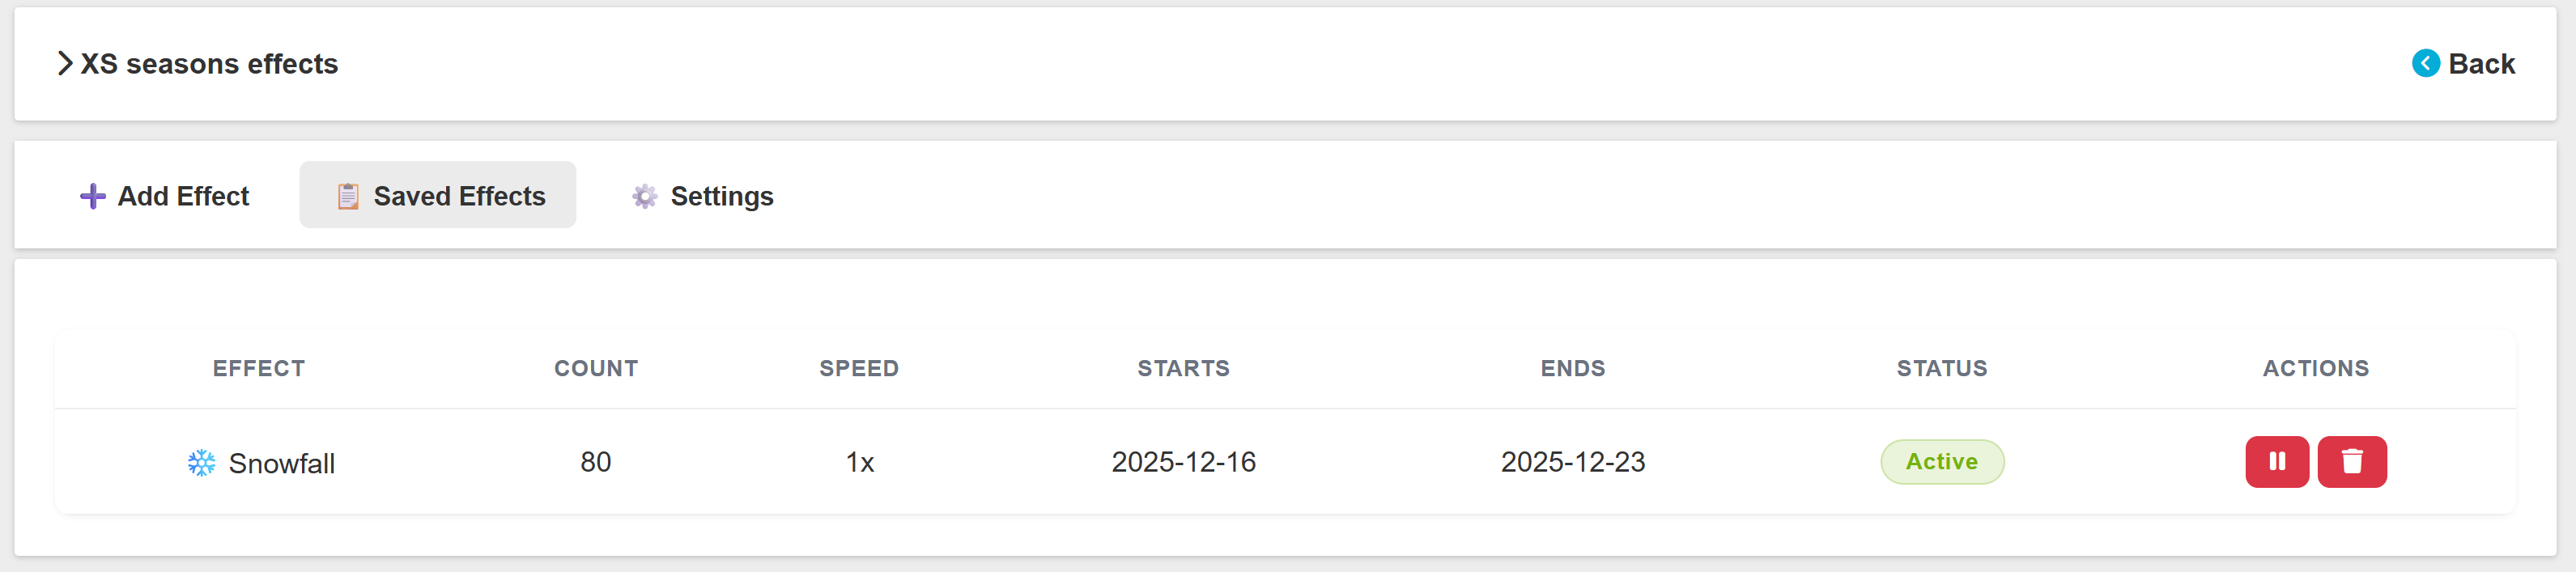Viewport: 2576px width, 572px height.
Task: Click the EFFECT column header
Action: click(259, 369)
